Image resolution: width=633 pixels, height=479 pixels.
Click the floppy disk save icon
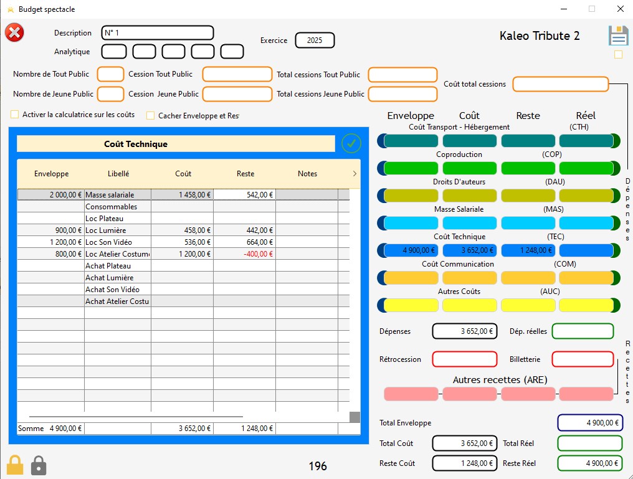(x=618, y=36)
